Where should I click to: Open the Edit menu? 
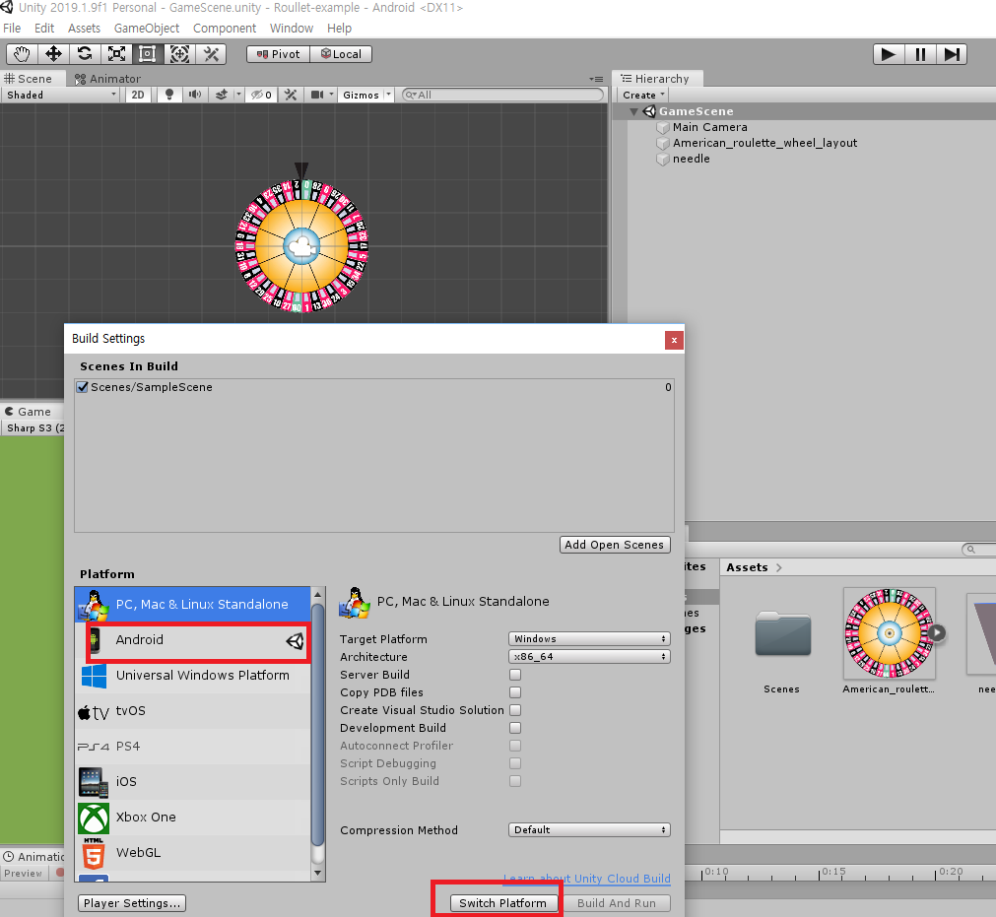(43, 28)
